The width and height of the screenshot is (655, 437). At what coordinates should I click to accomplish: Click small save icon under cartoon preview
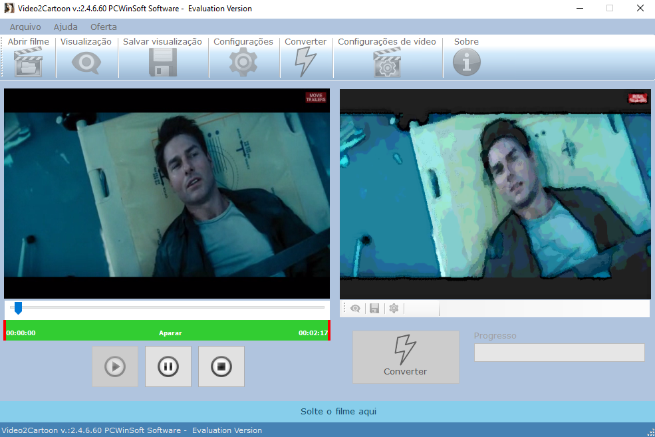click(374, 309)
